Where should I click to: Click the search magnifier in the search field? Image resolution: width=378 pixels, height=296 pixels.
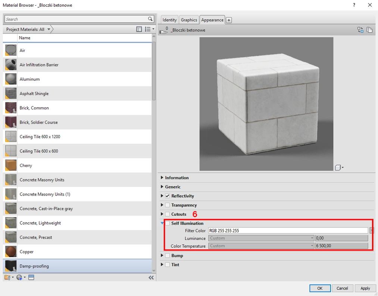[150, 19]
